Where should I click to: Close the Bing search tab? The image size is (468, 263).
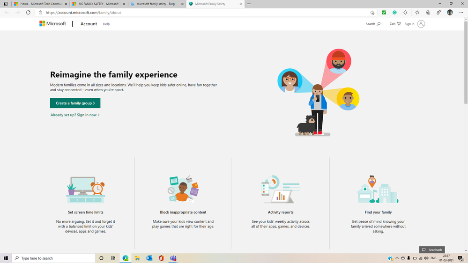(182, 4)
